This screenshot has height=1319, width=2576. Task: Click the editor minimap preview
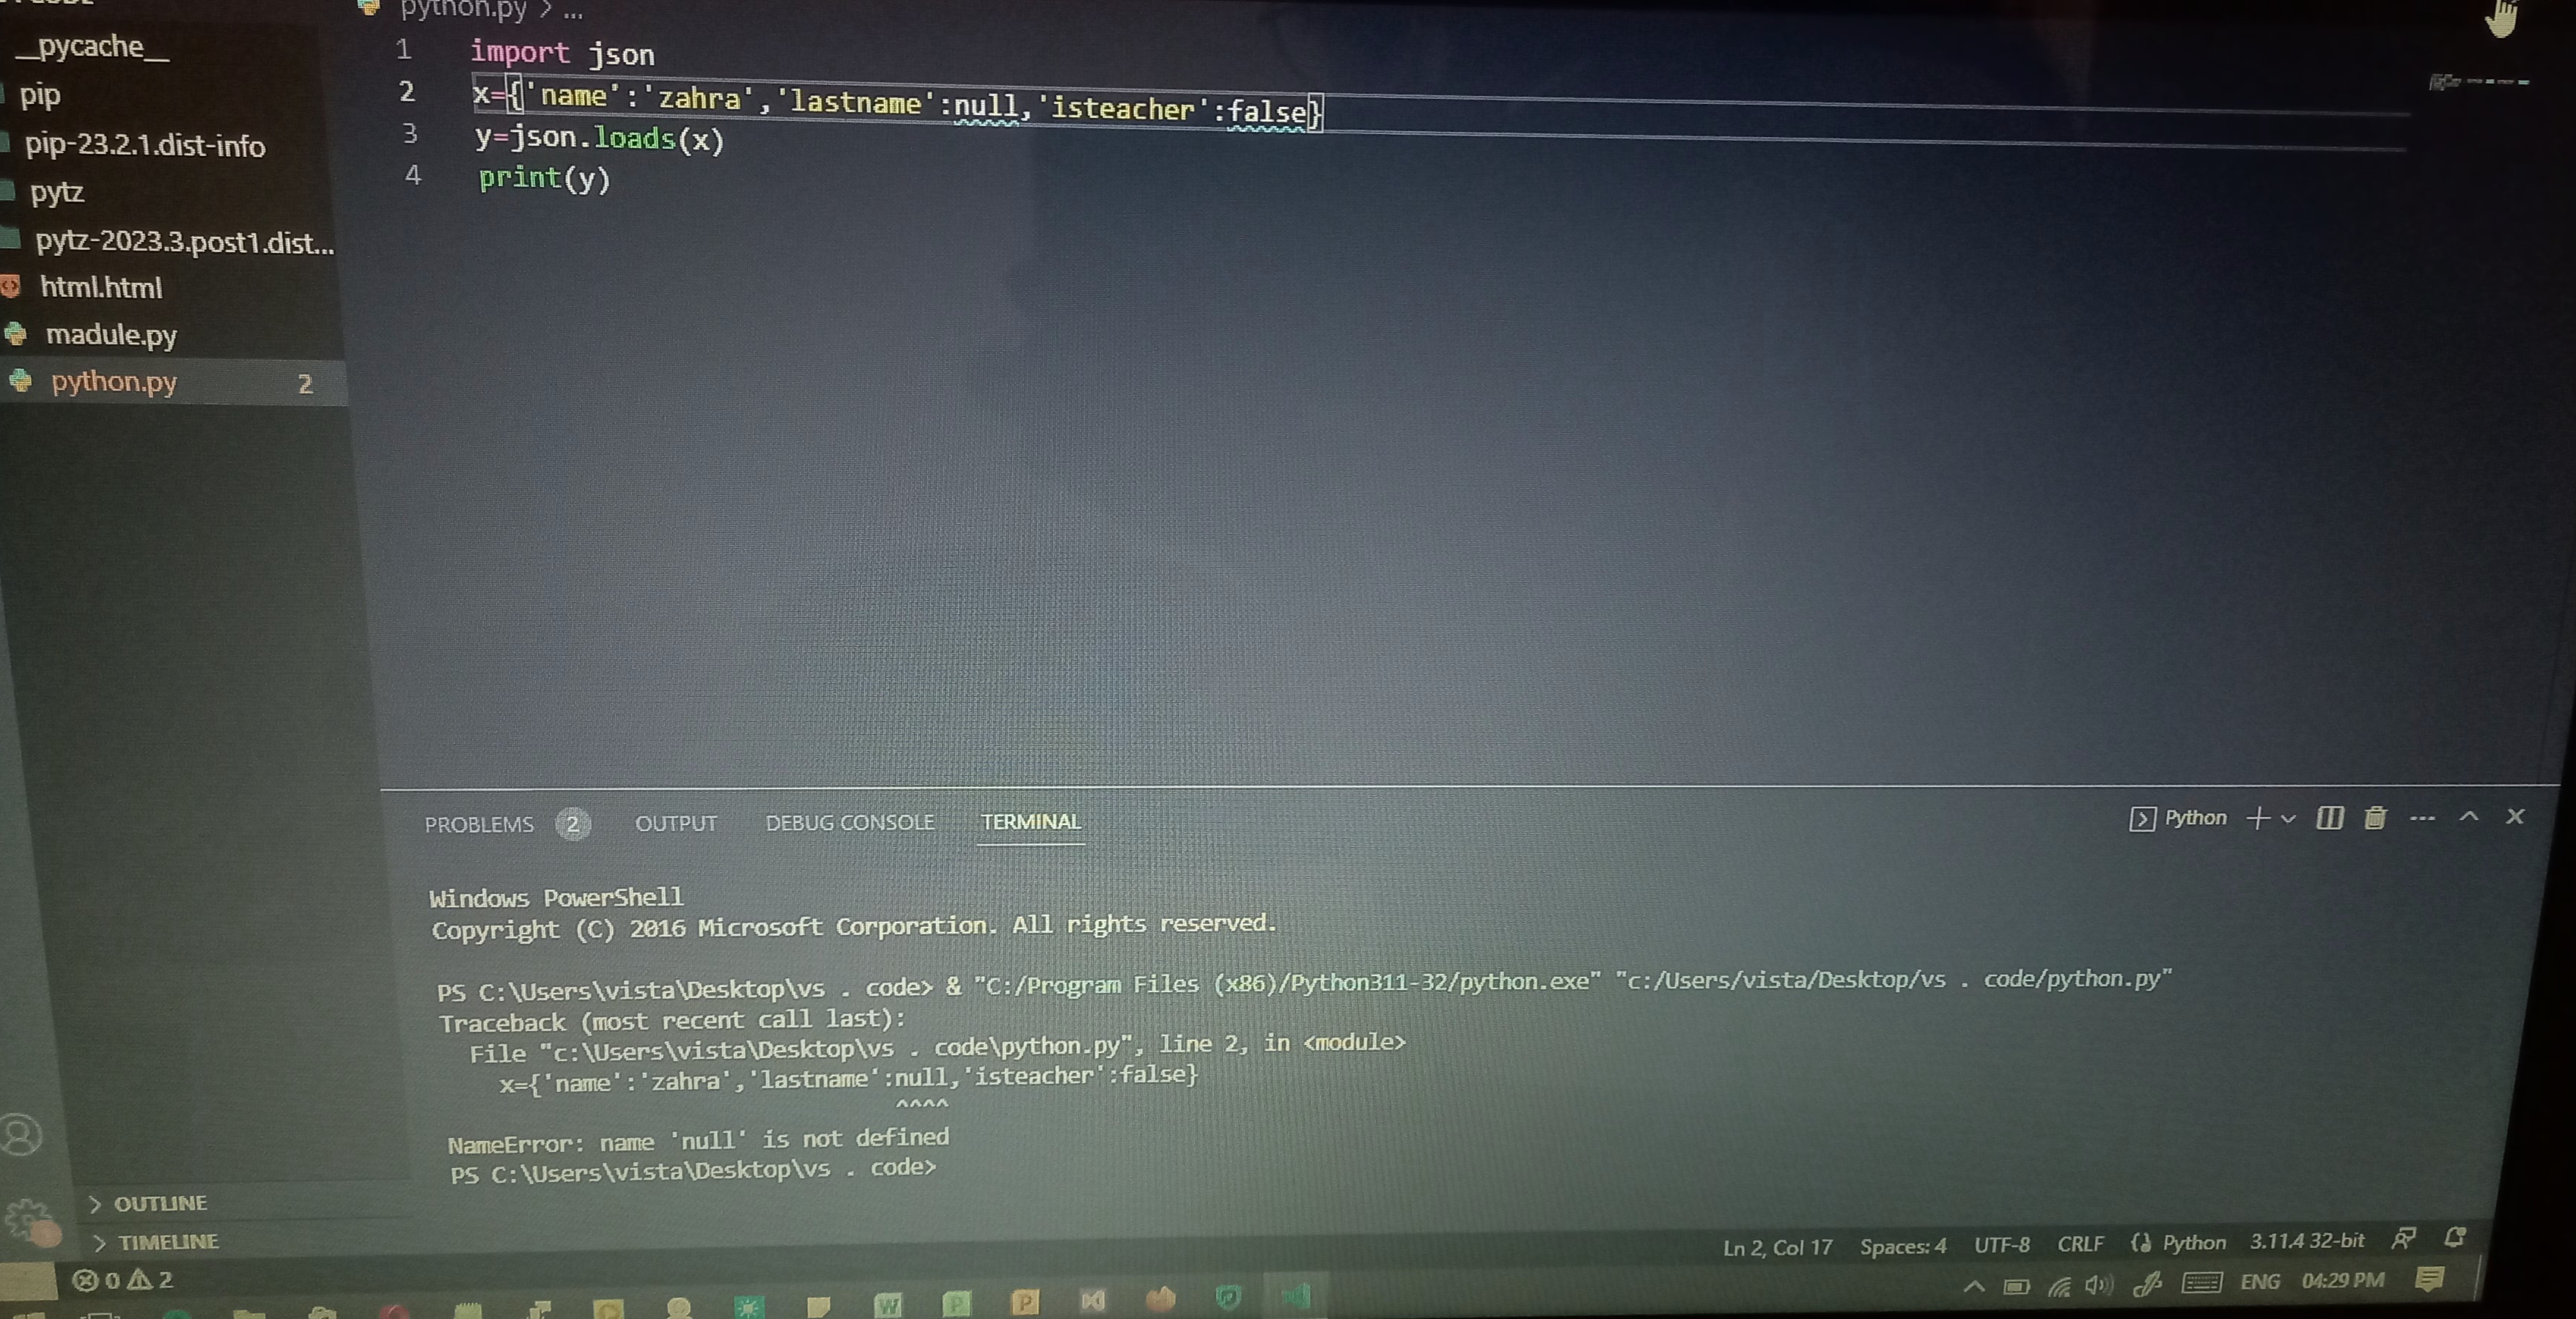pyautogui.click(x=2478, y=82)
